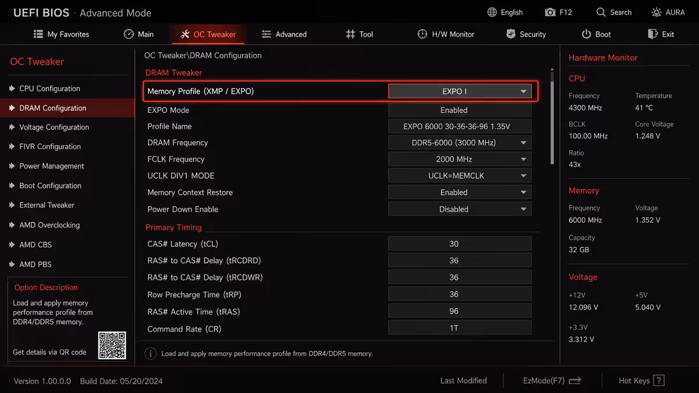Open the FCLK Frequency 2000 MHz dropdown
This screenshot has width=699, height=393.
tap(460, 159)
